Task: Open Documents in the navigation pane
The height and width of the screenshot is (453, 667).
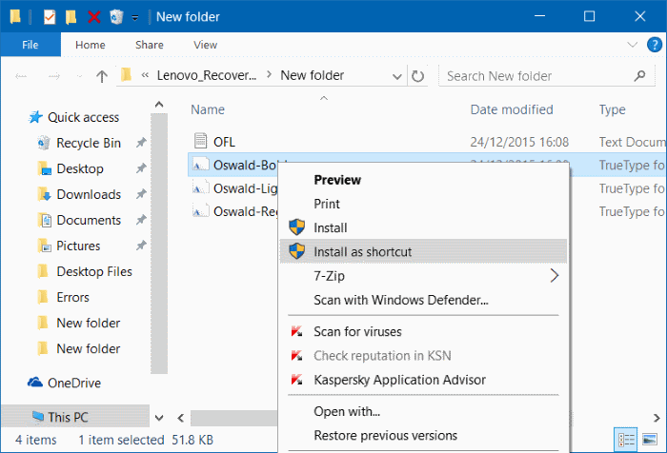Action: [x=89, y=220]
